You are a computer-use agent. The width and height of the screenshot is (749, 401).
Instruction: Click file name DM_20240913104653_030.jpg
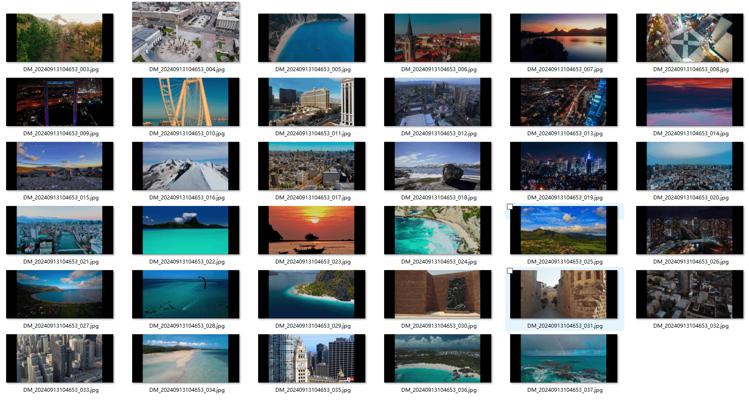click(x=439, y=326)
